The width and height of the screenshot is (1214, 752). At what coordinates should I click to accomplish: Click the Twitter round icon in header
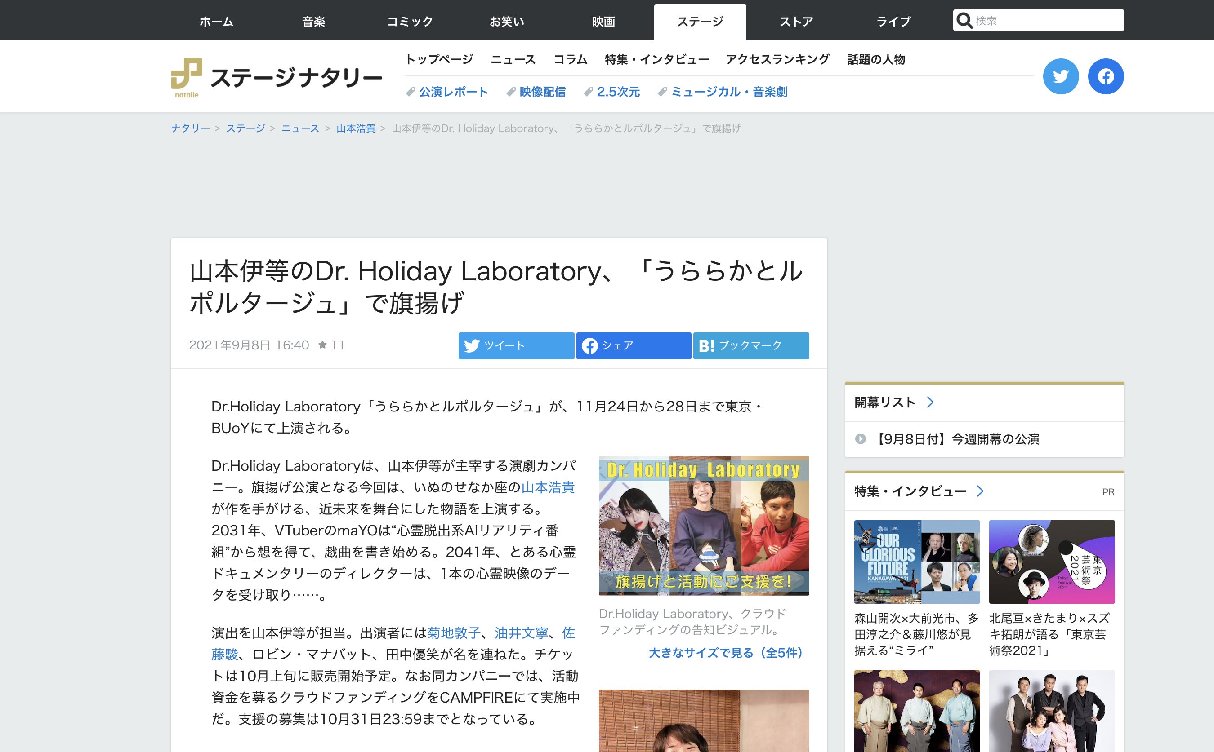pyautogui.click(x=1060, y=76)
